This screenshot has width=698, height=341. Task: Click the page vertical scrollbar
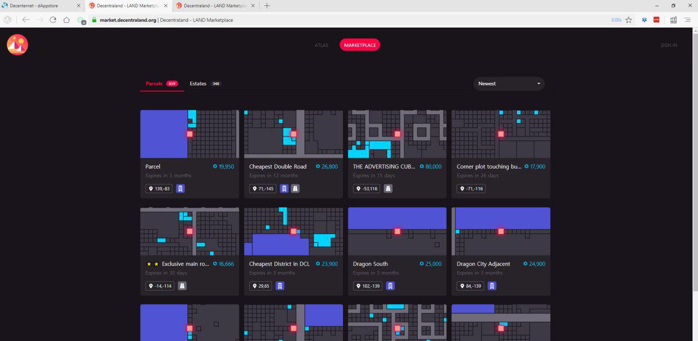pos(694,184)
